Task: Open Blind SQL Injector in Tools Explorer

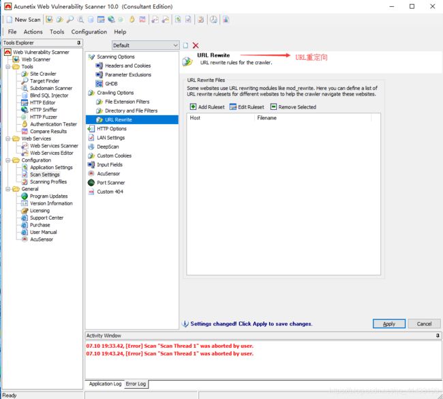Action: (x=49, y=95)
